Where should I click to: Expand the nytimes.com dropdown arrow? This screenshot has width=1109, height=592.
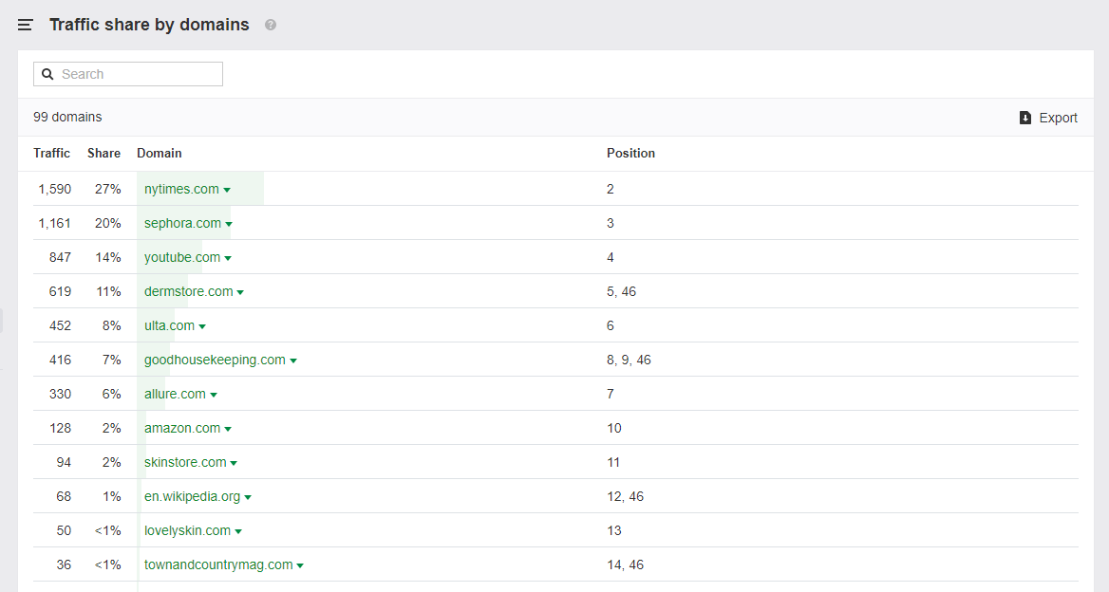tap(227, 190)
